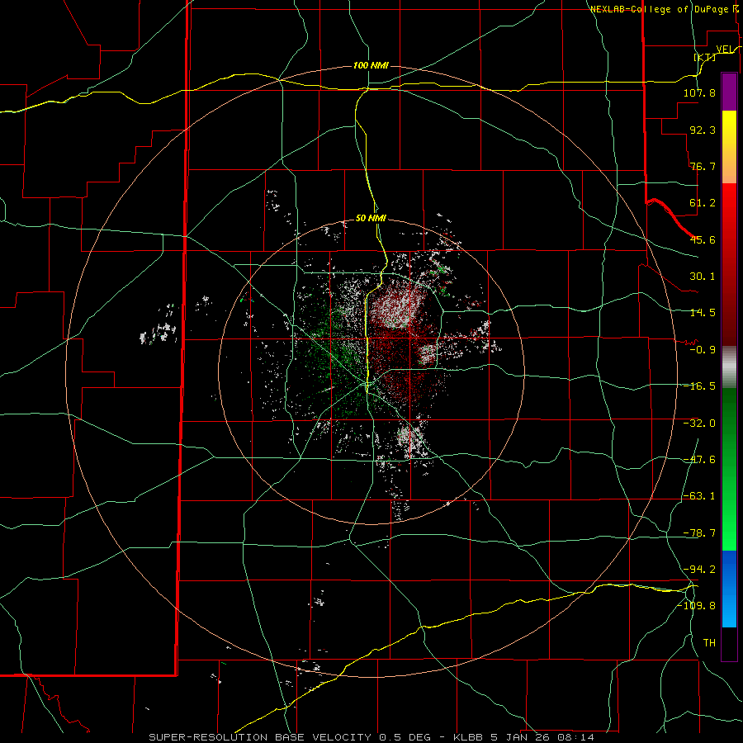This screenshot has height=743, width=743.
Task: Click the yellow-orange segment of the velocity scale
Action: point(729,147)
